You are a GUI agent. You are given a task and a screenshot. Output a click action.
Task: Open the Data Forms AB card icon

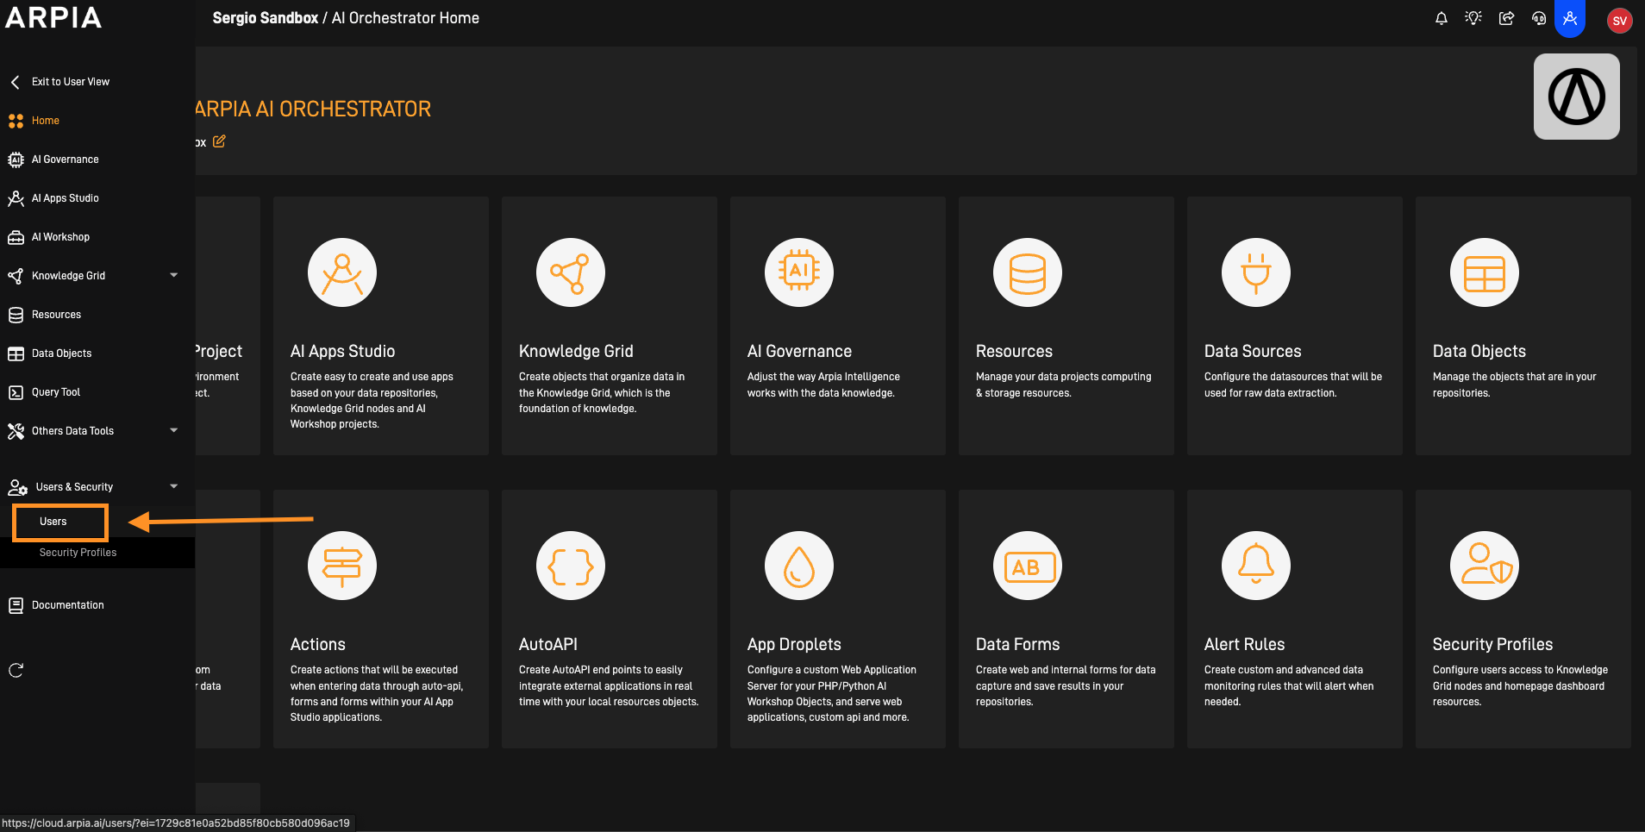point(1028,566)
